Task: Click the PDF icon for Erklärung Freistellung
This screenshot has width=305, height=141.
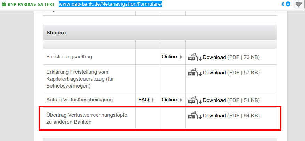Action: pyautogui.click(x=194, y=73)
